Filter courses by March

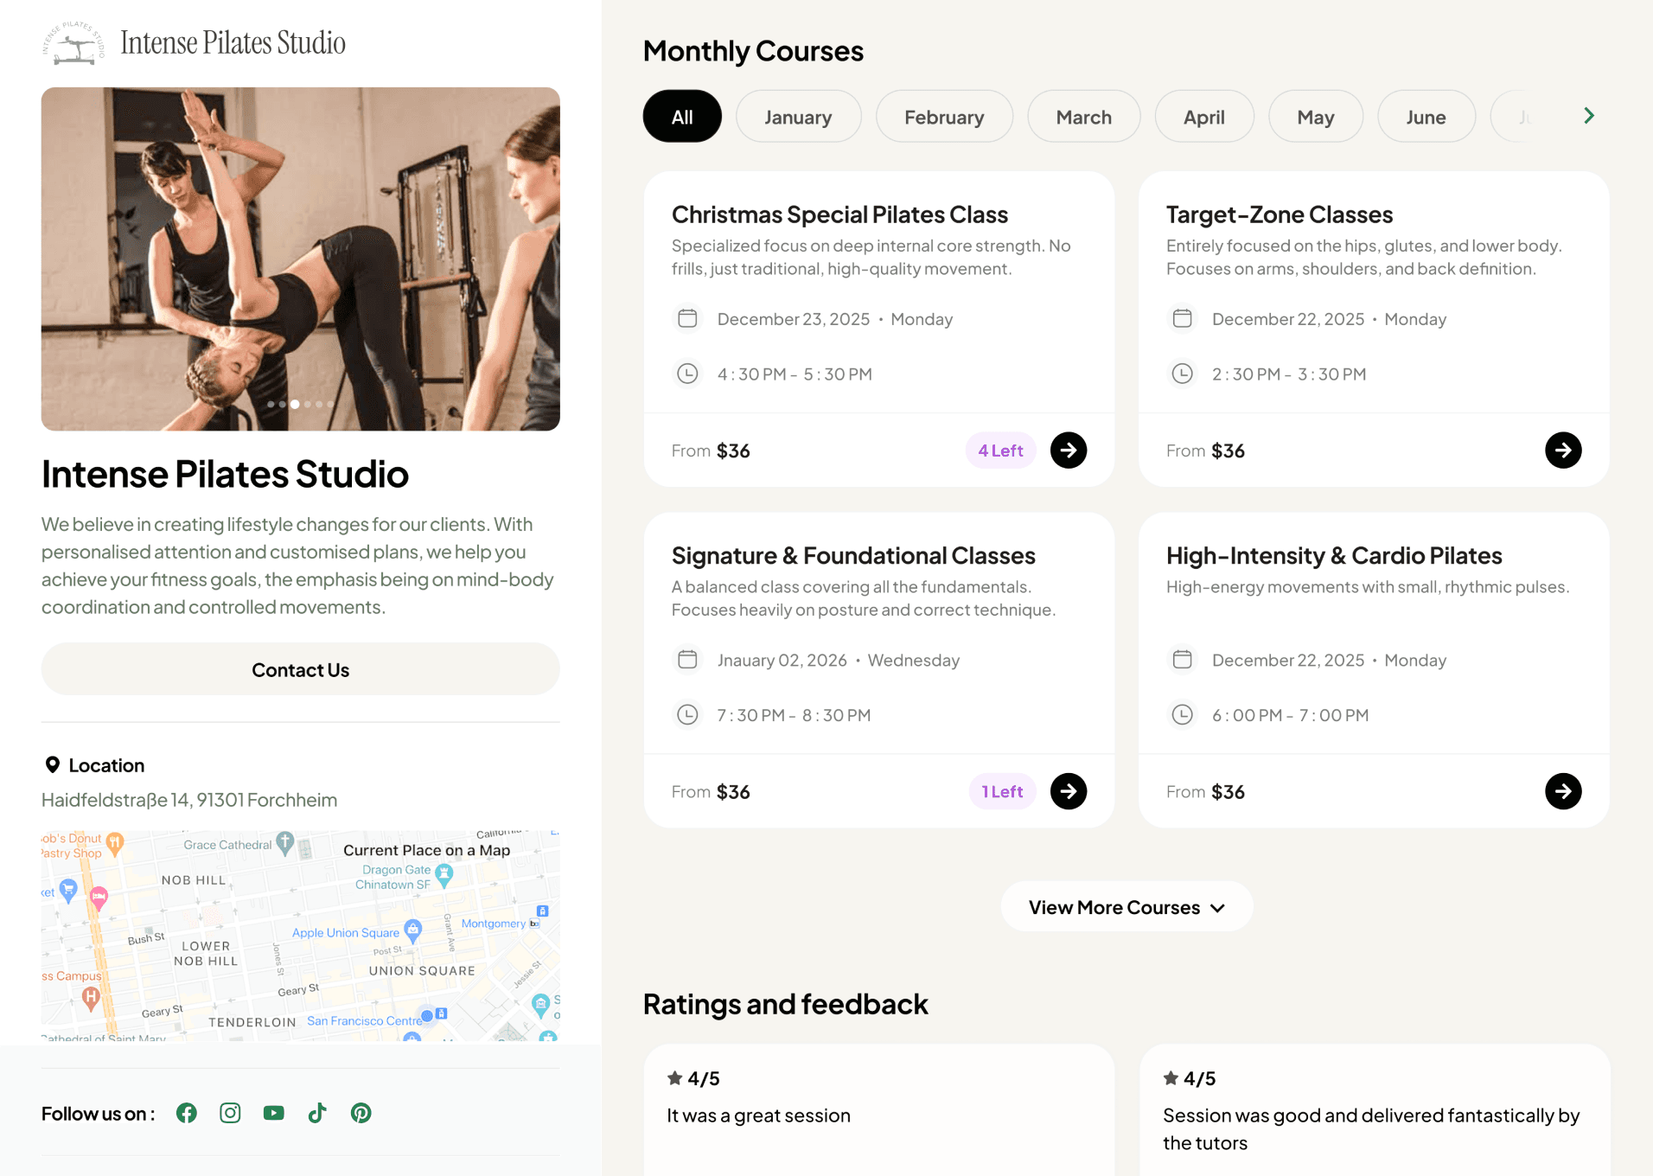coord(1084,117)
